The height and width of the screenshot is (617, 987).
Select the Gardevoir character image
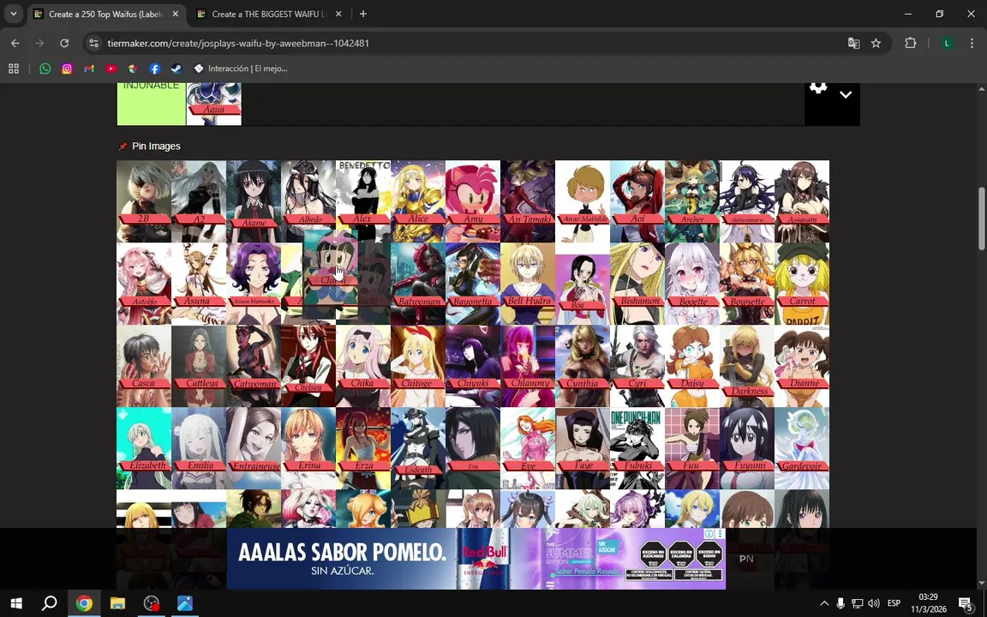pos(802,448)
